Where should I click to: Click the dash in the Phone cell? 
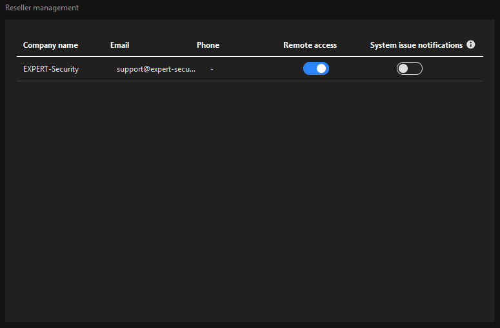pyautogui.click(x=212, y=69)
